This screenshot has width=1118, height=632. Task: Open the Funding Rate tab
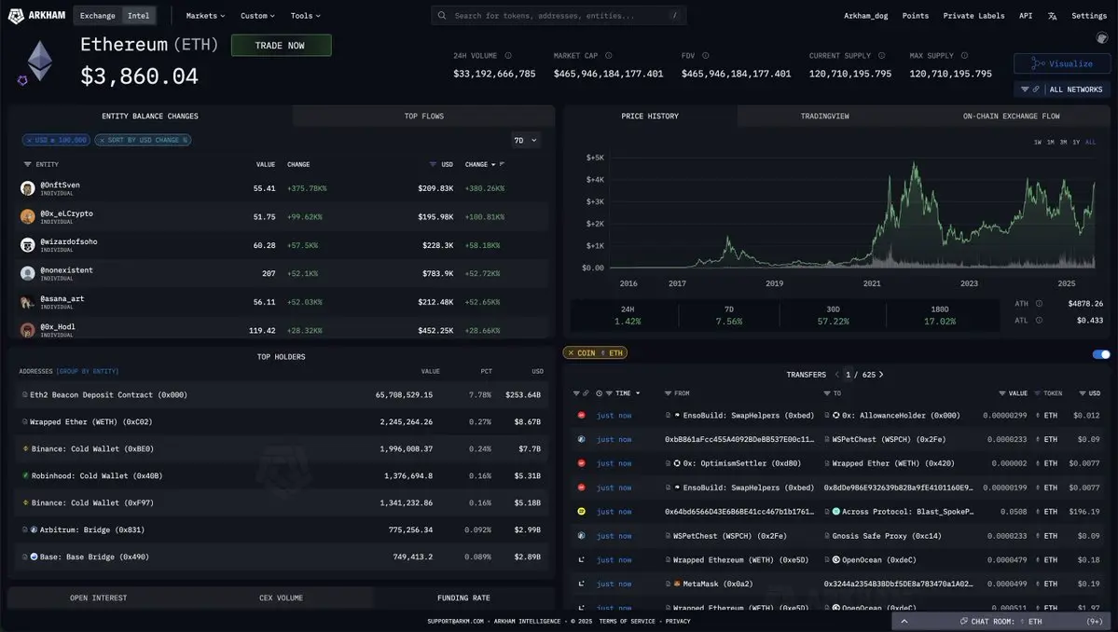(x=463, y=598)
